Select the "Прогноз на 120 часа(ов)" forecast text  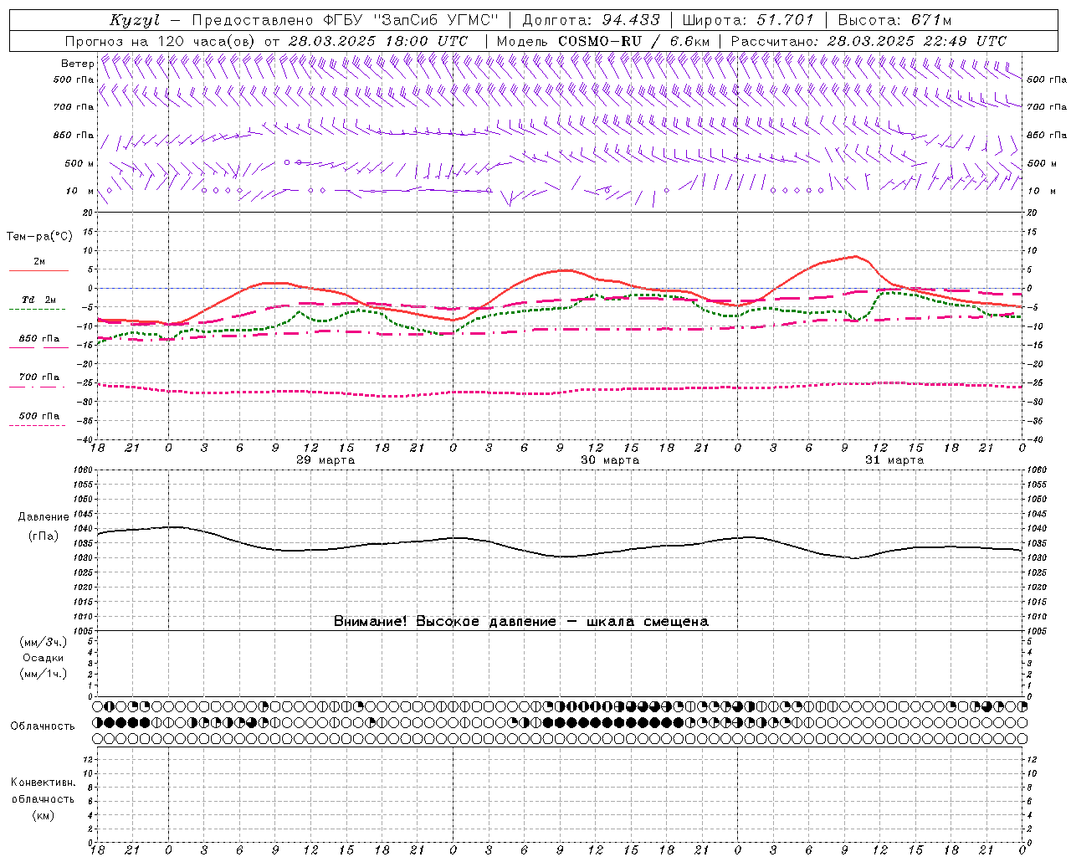point(161,41)
